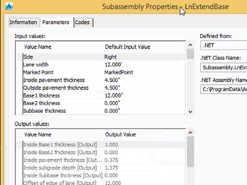Click the Input values scrollbar thumb
This screenshot has height=185, width=247.
tap(191, 54)
